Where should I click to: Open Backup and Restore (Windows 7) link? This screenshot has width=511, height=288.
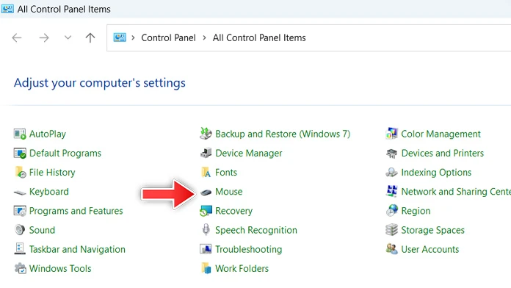[283, 134]
